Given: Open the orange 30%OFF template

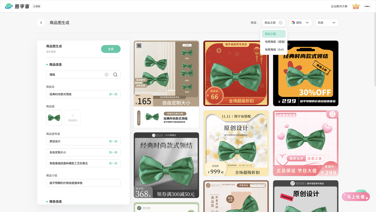Looking at the screenshot, I should pos(306,73).
